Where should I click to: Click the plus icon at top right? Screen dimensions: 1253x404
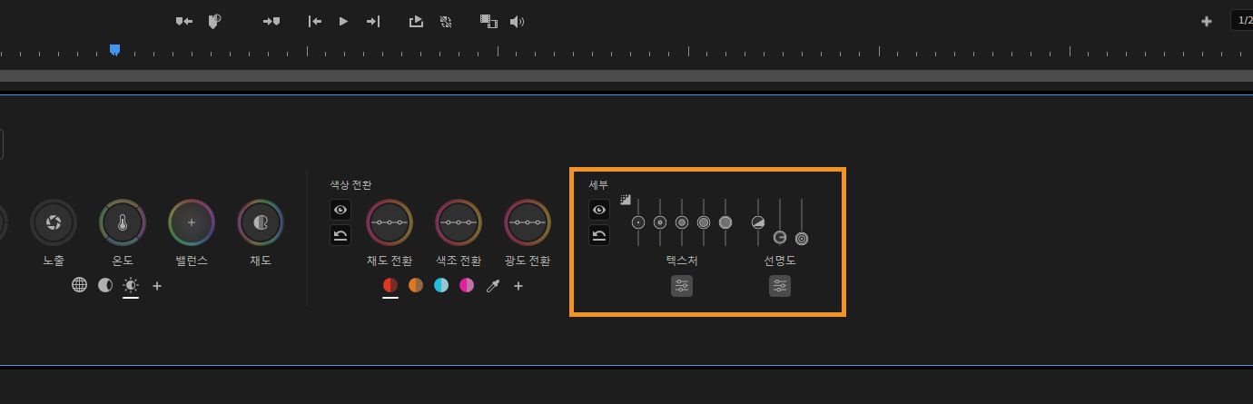[1207, 21]
